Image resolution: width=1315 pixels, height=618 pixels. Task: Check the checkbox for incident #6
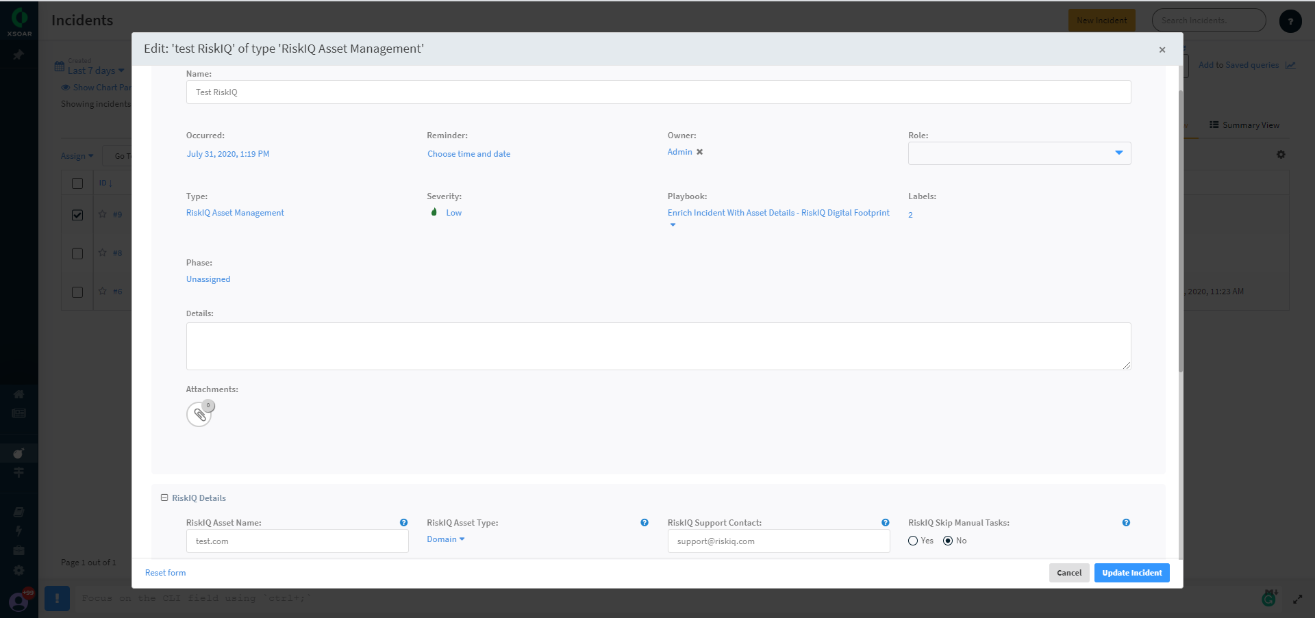click(x=77, y=292)
